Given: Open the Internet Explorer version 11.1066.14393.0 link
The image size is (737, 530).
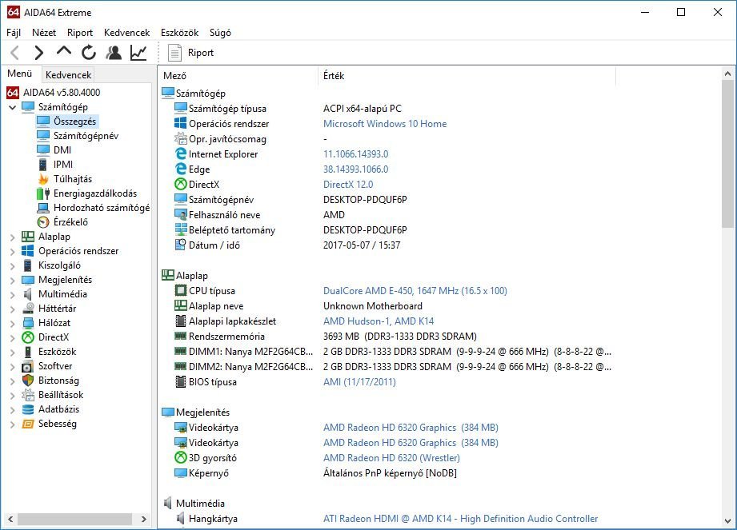Looking at the screenshot, I should (x=356, y=154).
